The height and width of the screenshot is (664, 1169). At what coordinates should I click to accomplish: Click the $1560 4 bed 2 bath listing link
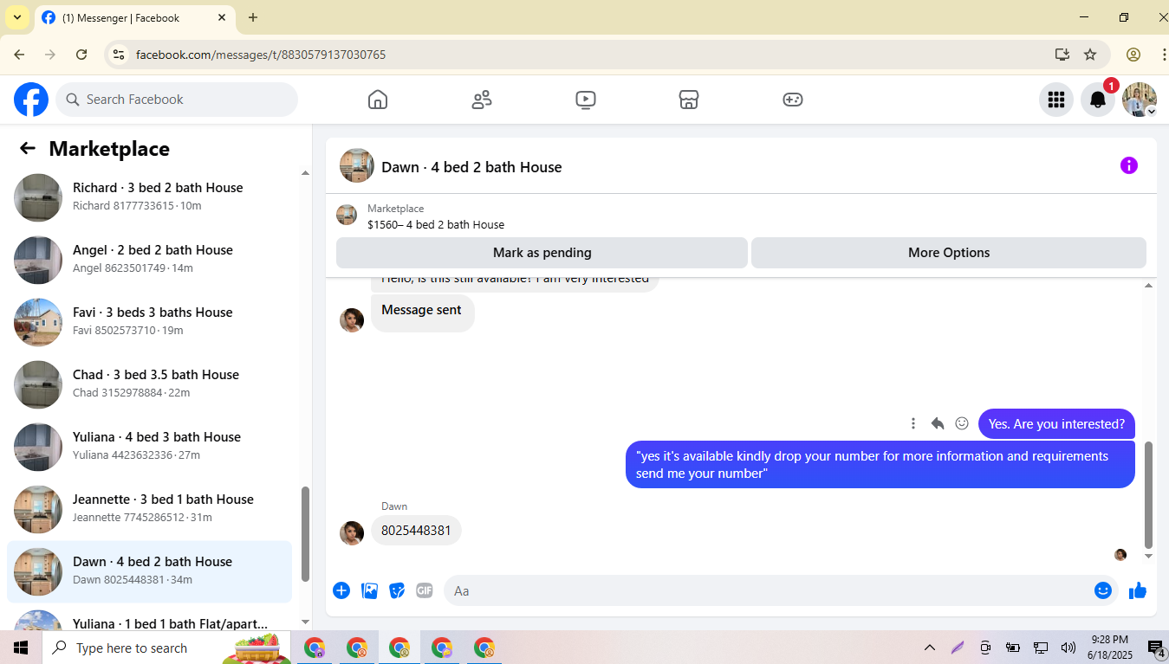click(x=436, y=224)
